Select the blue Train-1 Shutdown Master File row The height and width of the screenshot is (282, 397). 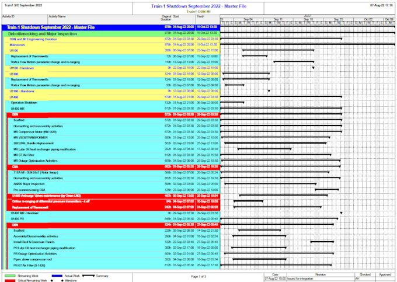[111, 27]
